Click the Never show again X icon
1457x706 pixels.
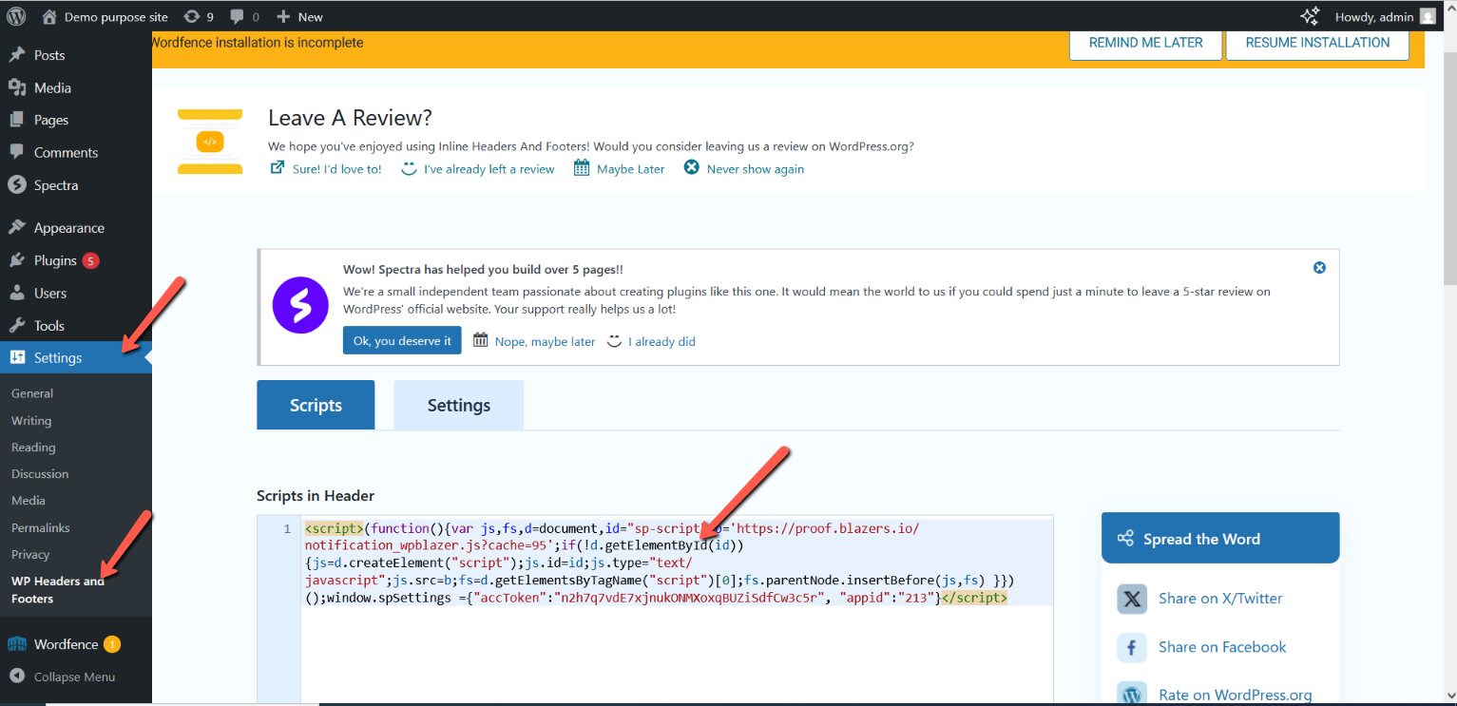(x=692, y=168)
